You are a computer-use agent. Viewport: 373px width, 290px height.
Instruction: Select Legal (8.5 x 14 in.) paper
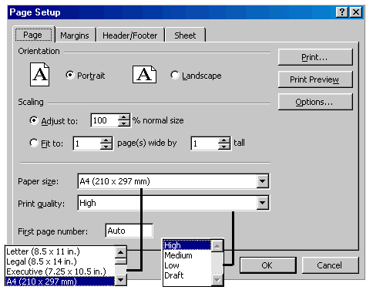[60, 261]
